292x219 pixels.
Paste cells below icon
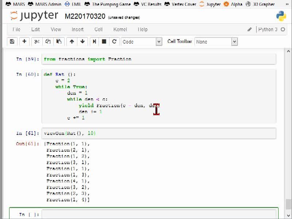pos(59,42)
